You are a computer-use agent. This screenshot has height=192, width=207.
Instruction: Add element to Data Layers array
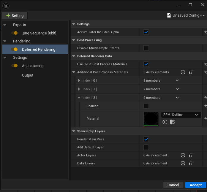[x=183, y=163]
